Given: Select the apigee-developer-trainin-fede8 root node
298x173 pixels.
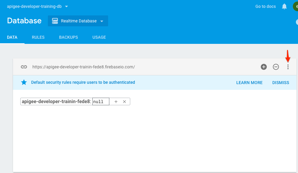Looking at the screenshot, I should 56,101.
